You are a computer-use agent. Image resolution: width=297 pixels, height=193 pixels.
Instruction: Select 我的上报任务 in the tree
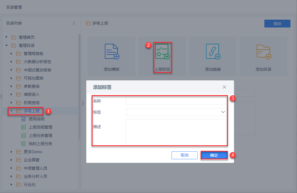click(x=40, y=144)
